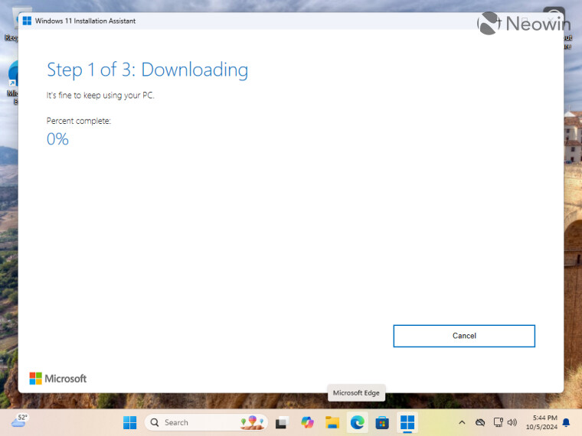Click the 0% percent complete value
This screenshot has width=582, height=436.
(x=57, y=139)
